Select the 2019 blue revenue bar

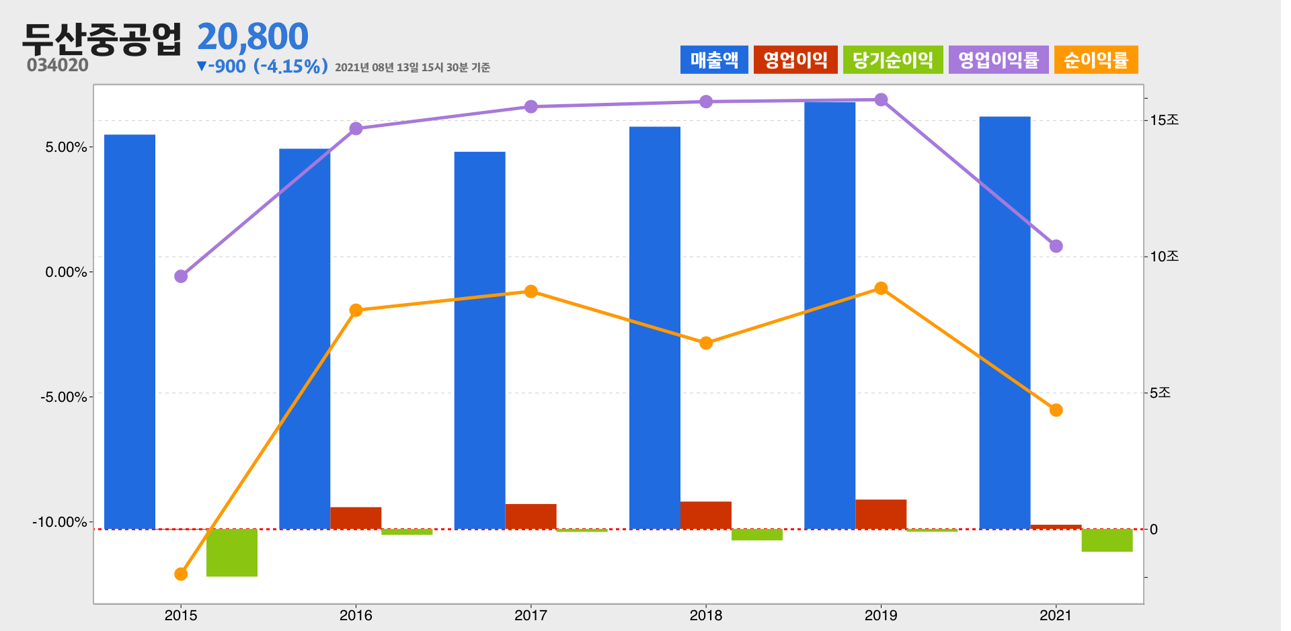point(830,316)
